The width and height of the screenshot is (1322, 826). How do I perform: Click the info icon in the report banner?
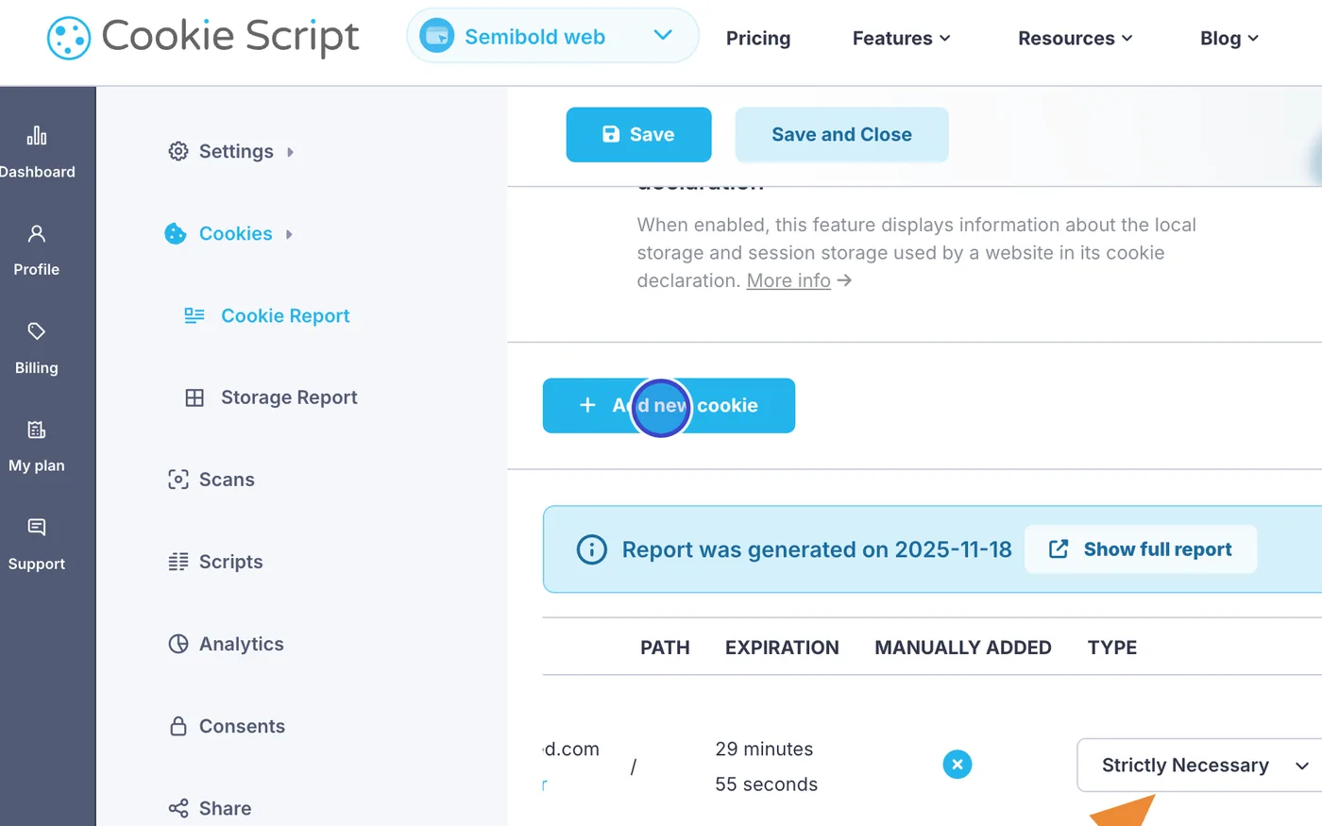click(x=592, y=549)
